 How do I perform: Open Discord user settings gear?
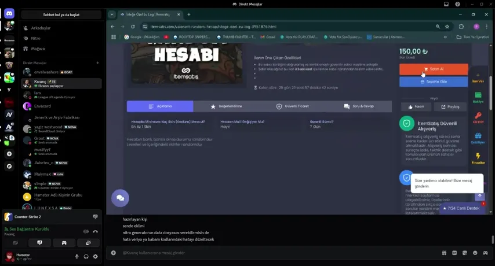pyautogui.click(x=95, y=257)
